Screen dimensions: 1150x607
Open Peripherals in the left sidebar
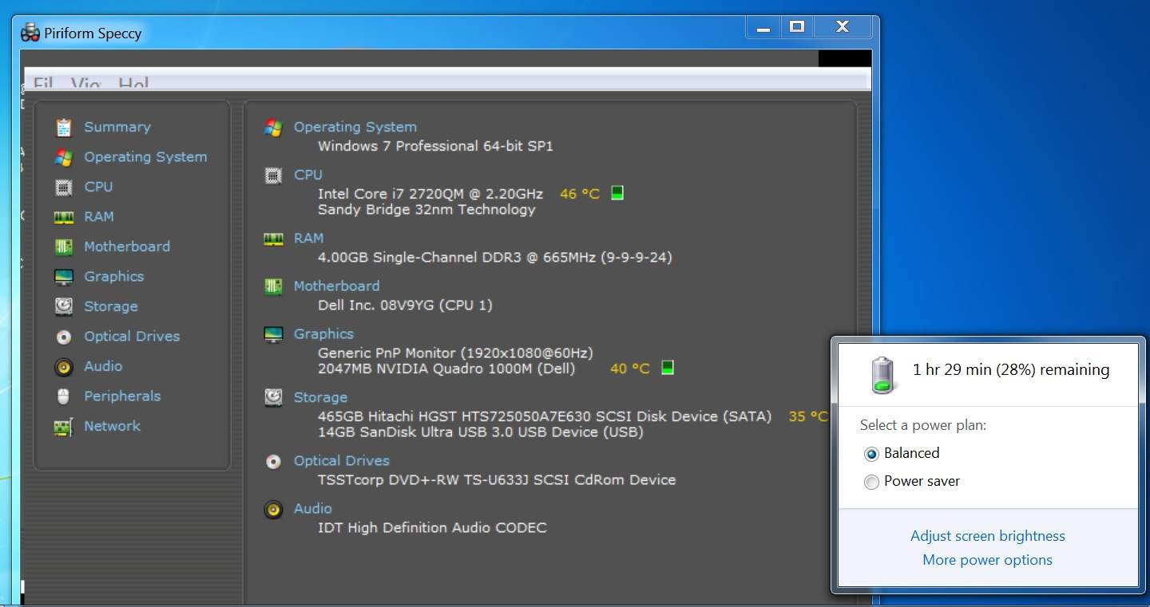122,396
